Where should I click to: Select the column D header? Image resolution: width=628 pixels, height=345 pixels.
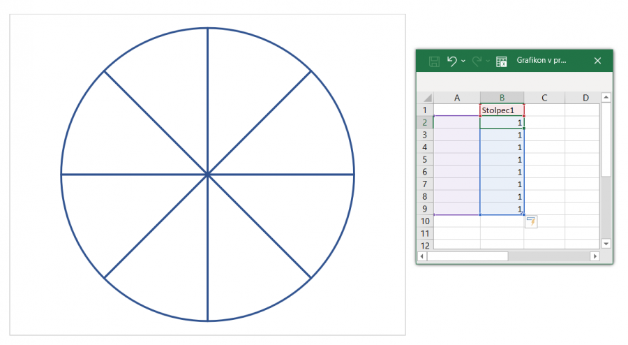point(585,98)
